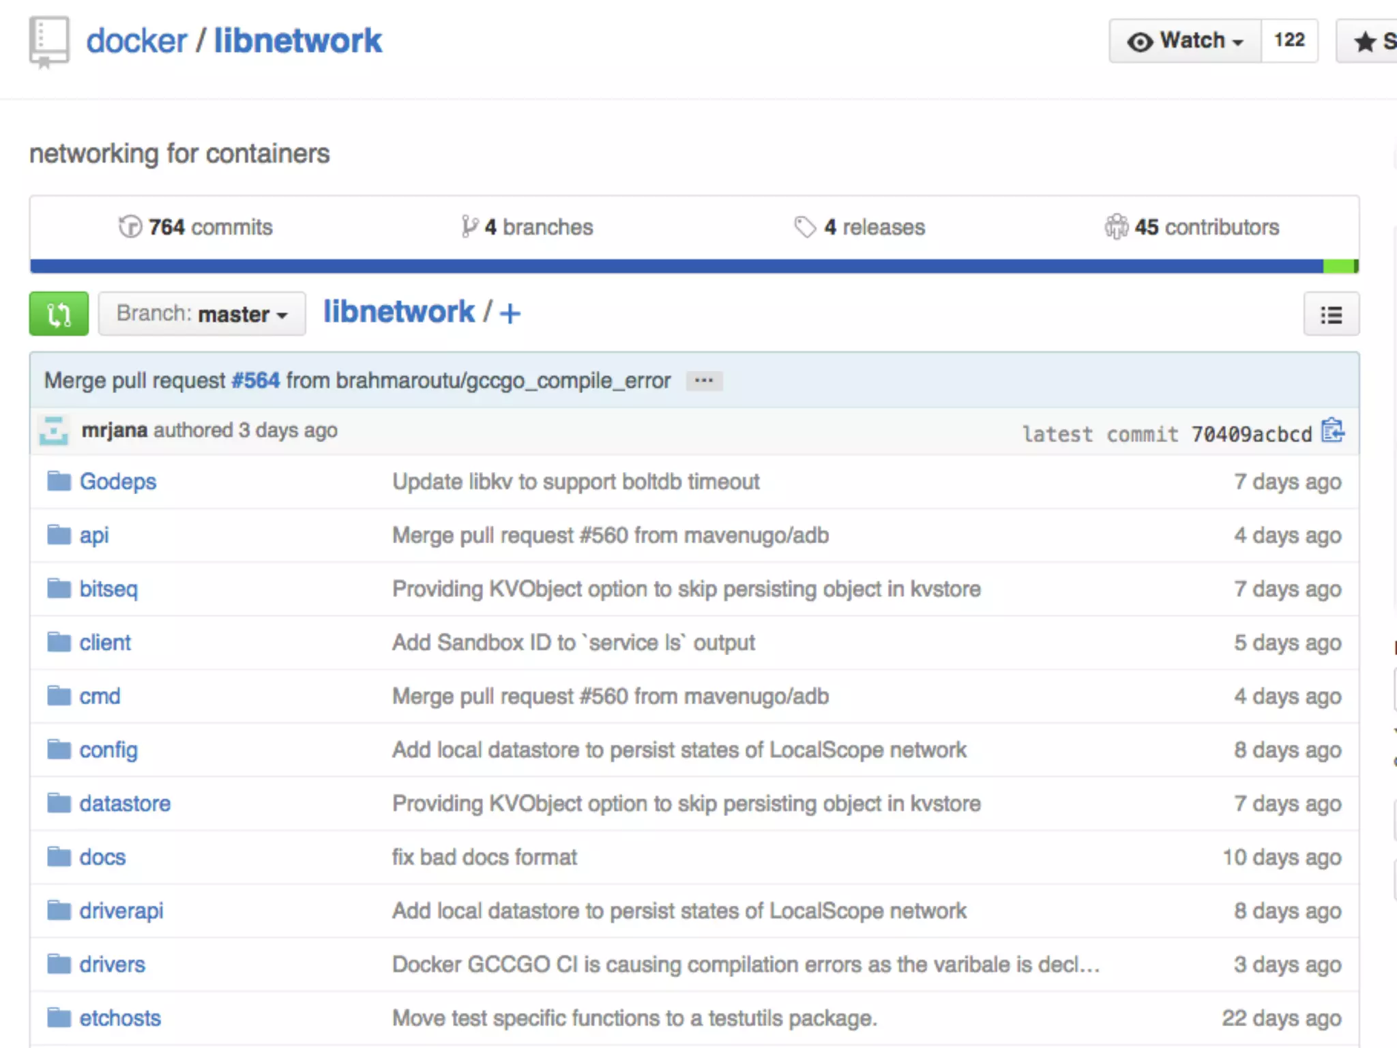Click the Godeps folder icon
1397x1048 pixels.
pos(59,482)
